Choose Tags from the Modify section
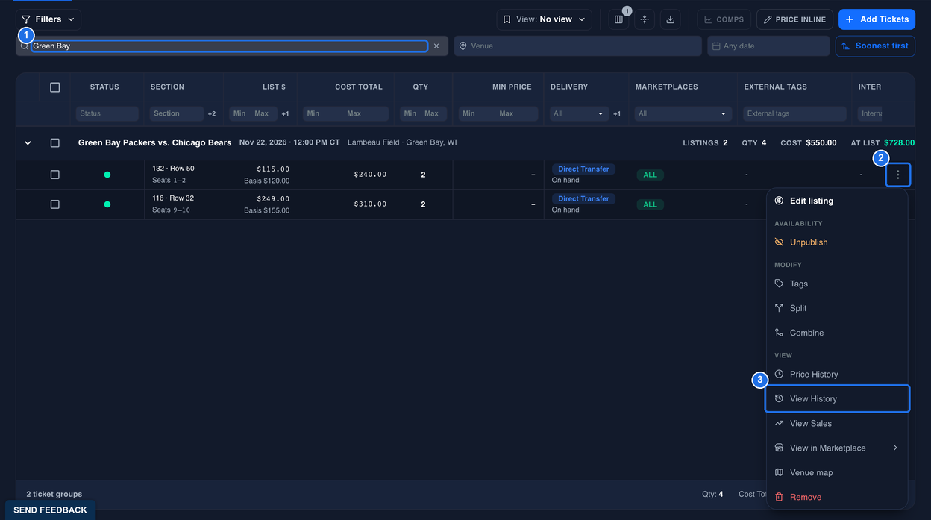Screen dimensions: 931x520 837,284
